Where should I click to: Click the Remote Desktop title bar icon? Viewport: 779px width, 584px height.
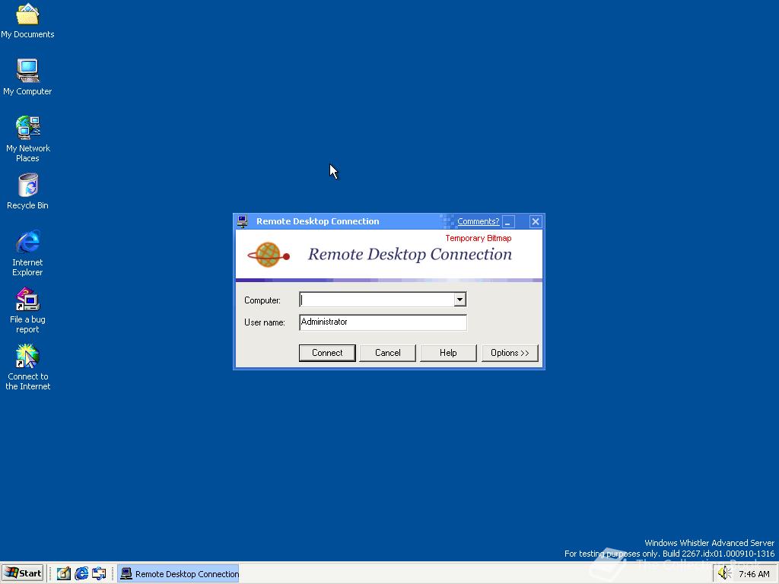[x=243, y=221]
